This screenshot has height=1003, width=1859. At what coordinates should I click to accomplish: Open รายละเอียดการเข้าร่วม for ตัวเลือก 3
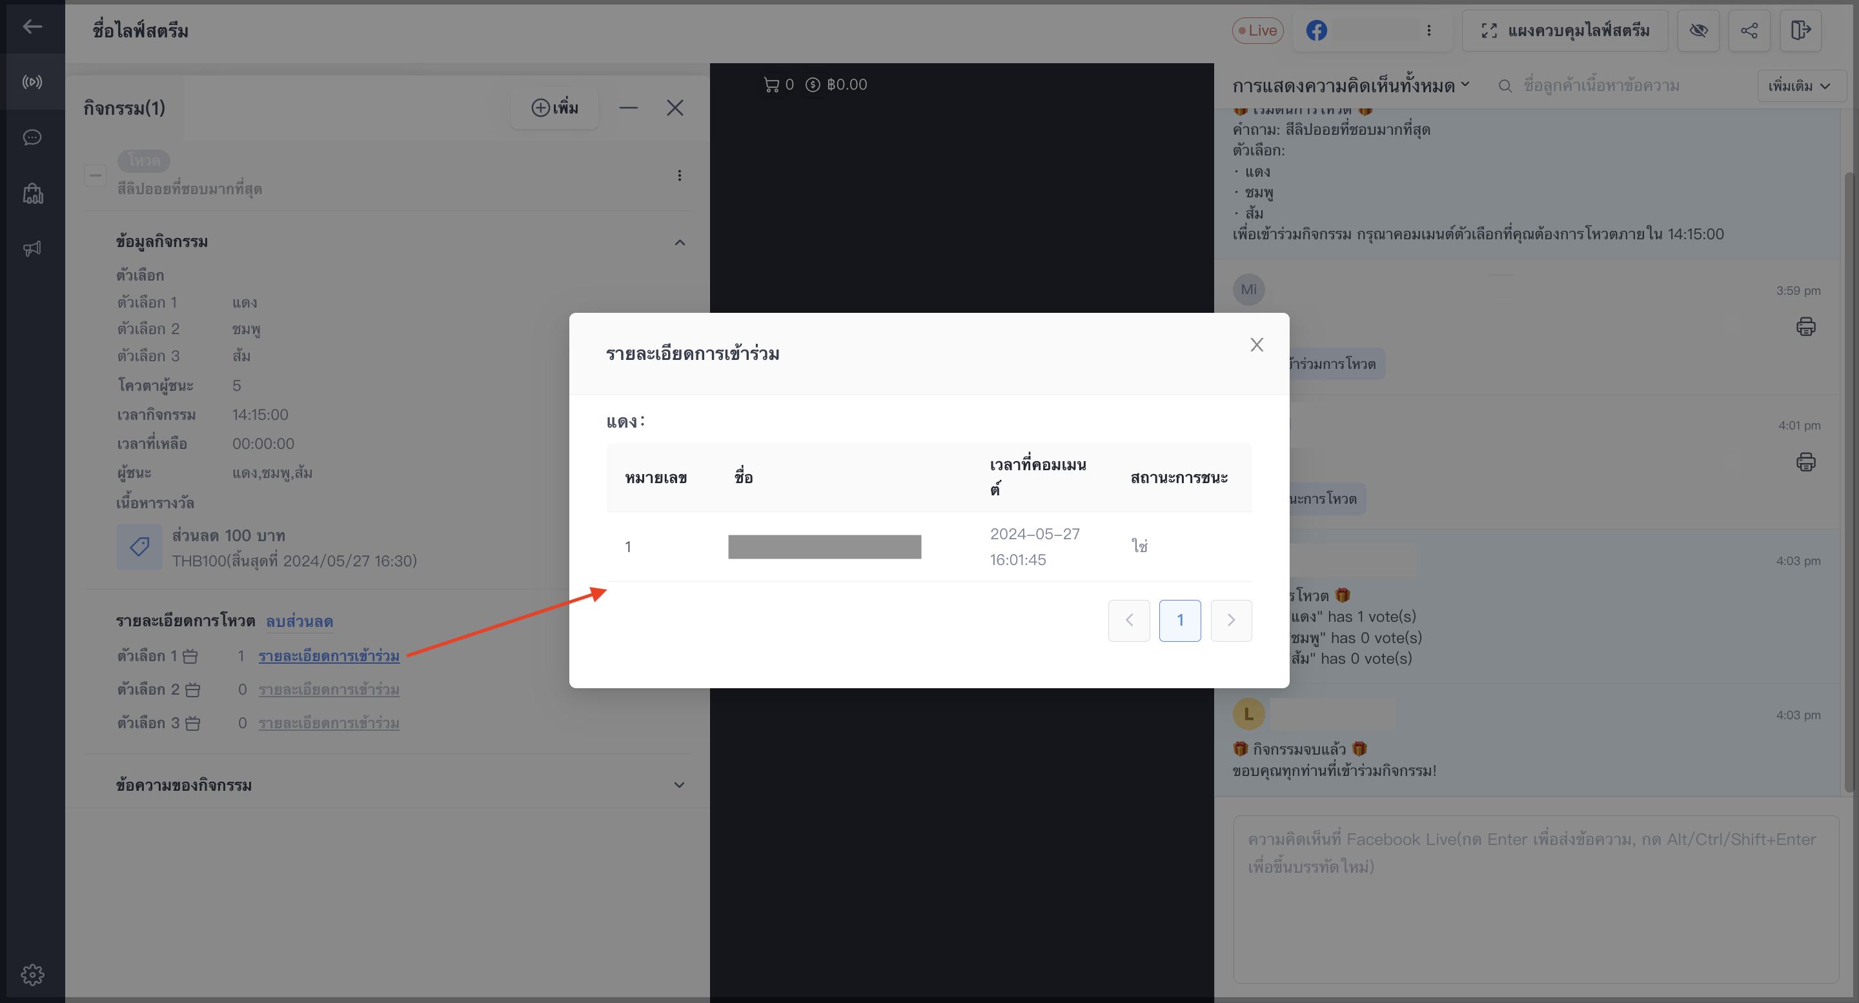(x=329, y=723)
